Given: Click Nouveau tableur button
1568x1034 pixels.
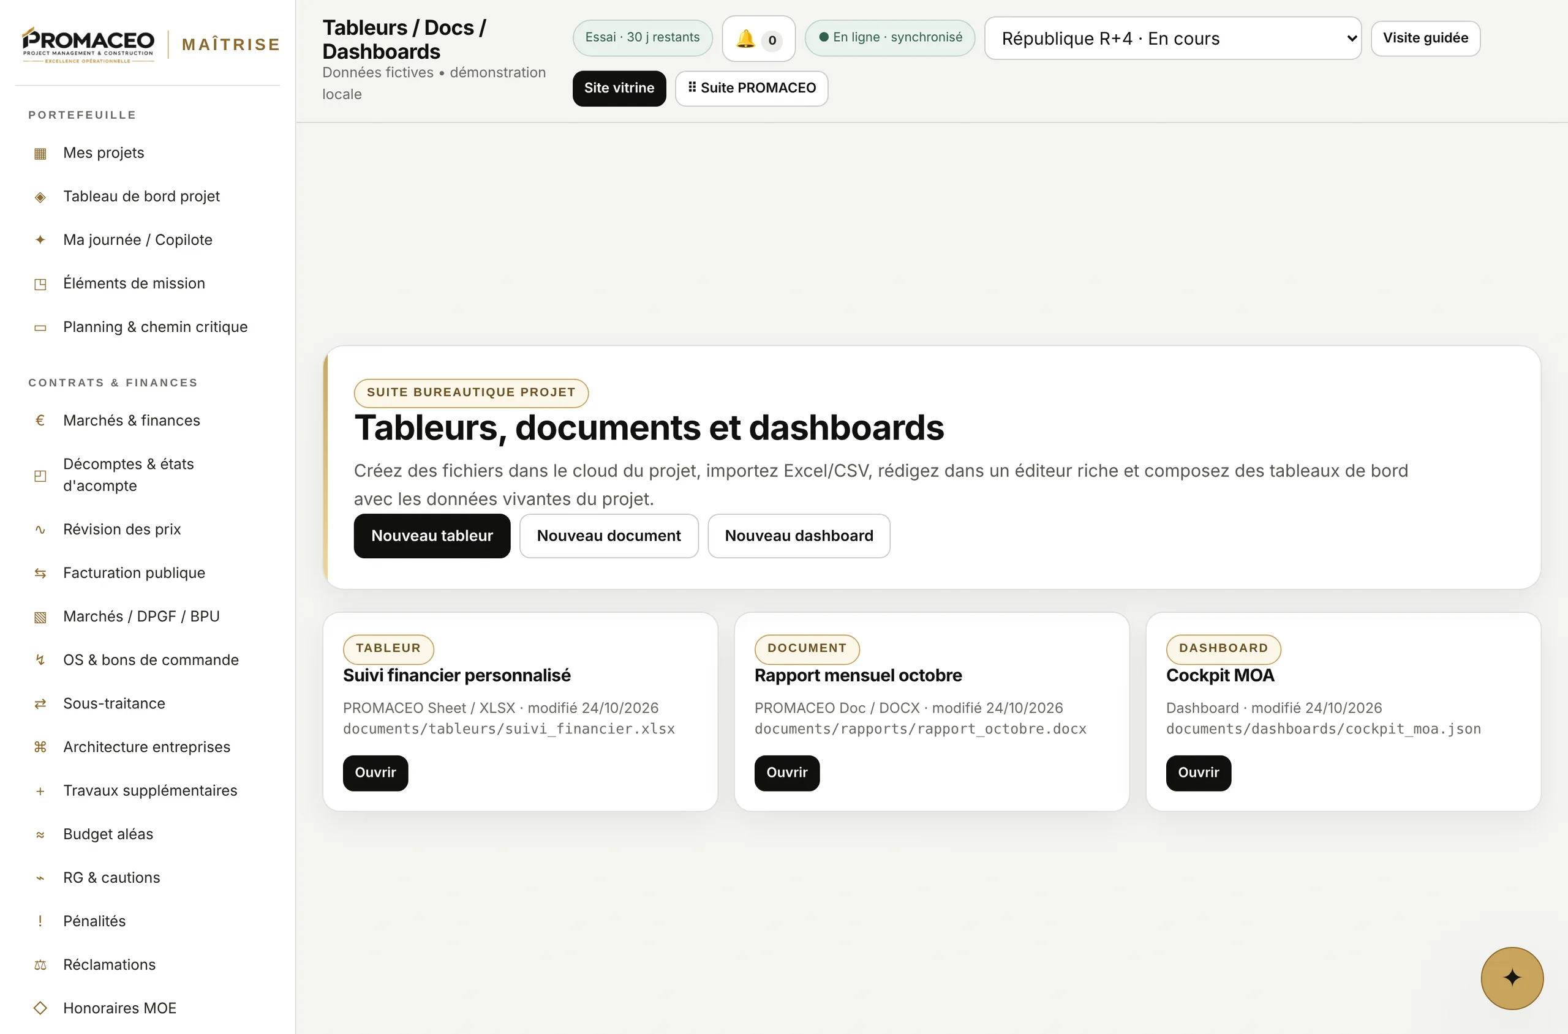Looking at the screenshot, I should pos(432,536).
